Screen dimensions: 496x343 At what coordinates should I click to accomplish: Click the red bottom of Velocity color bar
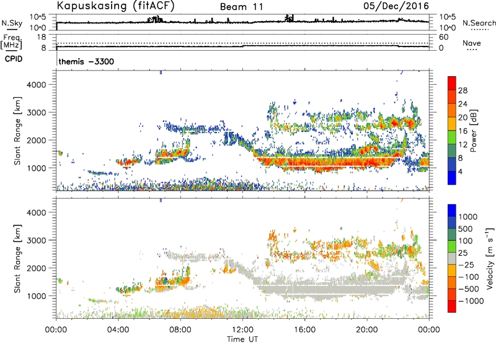pos(452,306)
